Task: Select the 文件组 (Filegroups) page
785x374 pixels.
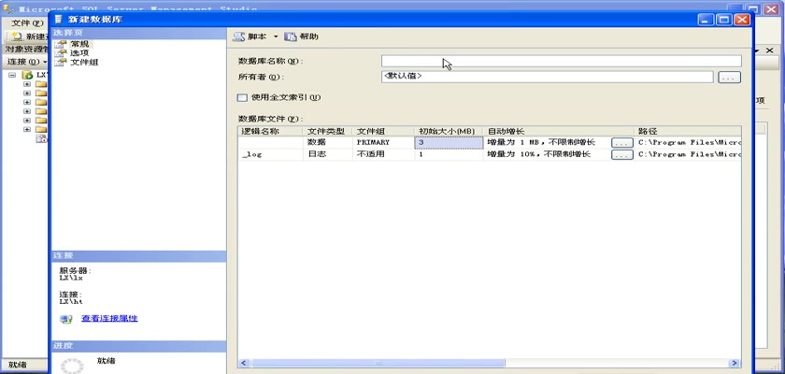Action: 83,63
